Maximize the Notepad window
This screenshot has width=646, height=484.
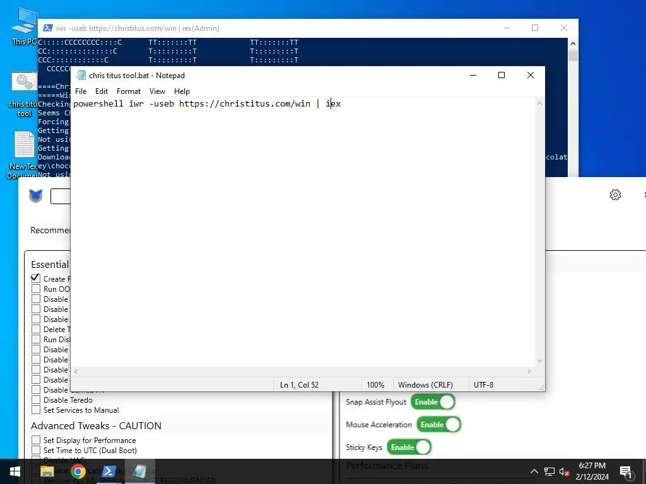tap(502, 75)
